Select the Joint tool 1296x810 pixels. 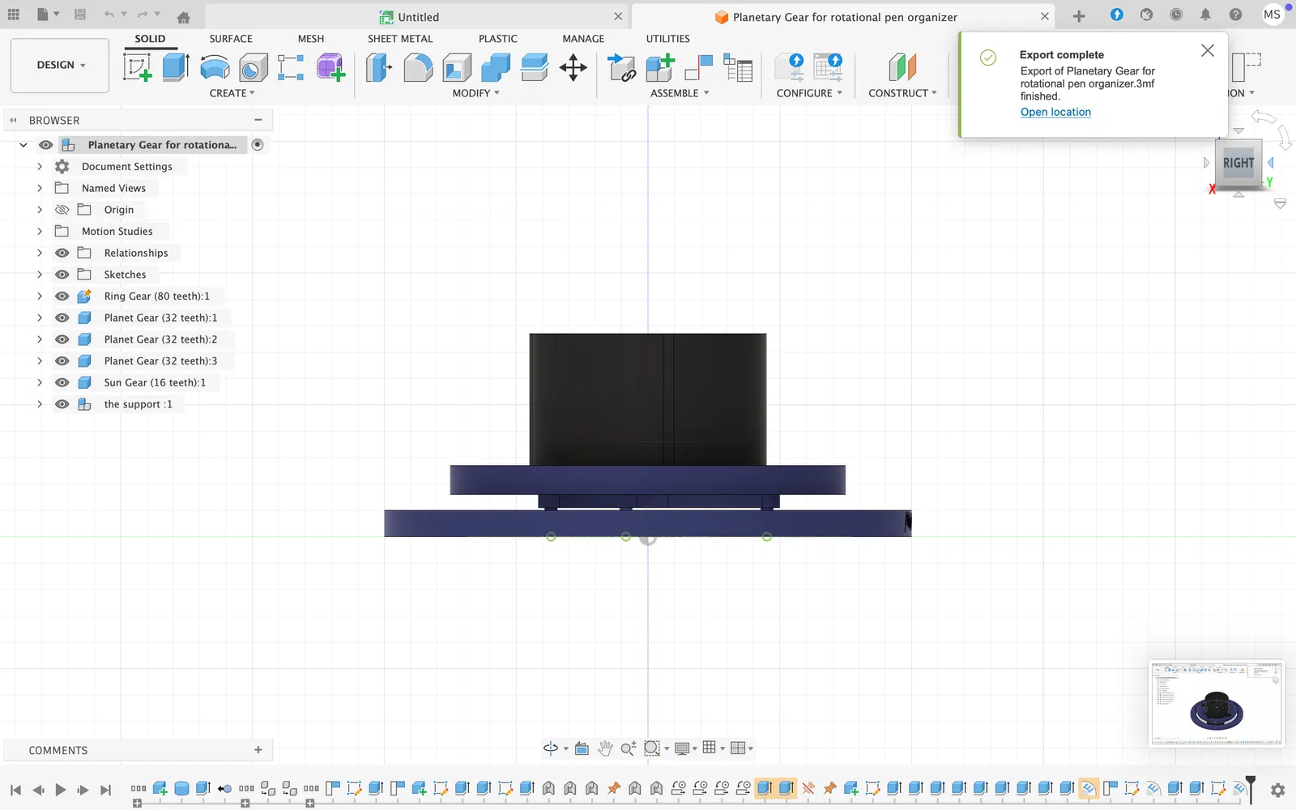(698, 67)
